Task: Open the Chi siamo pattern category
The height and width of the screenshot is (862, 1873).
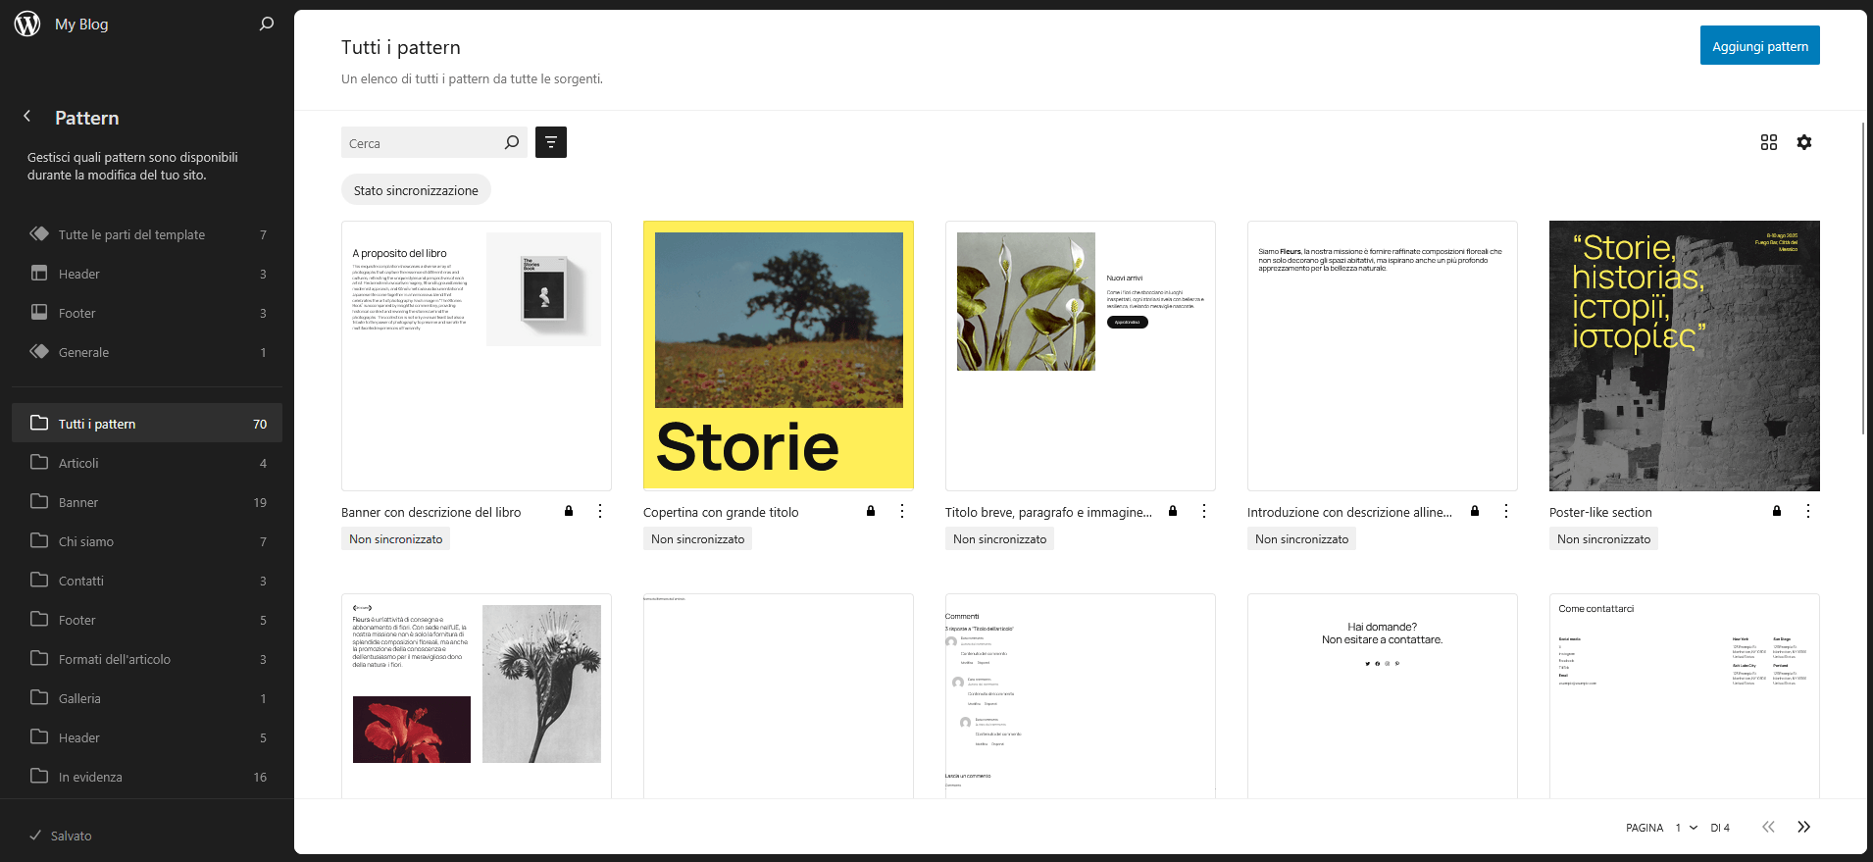Action: (x=147, y=541)
